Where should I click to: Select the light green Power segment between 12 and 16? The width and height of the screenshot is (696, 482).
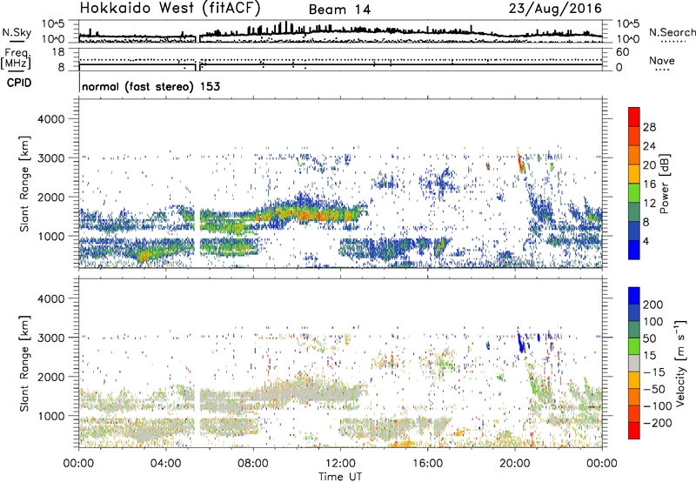click(x=634, y=192)
